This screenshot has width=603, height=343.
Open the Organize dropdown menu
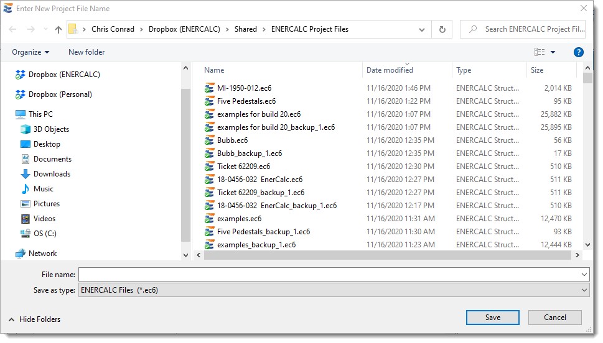coord(30,52)
